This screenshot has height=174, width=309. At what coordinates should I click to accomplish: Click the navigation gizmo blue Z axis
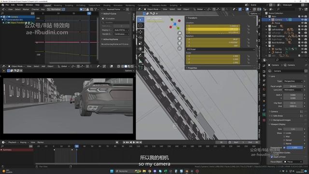tap(175, 24)
